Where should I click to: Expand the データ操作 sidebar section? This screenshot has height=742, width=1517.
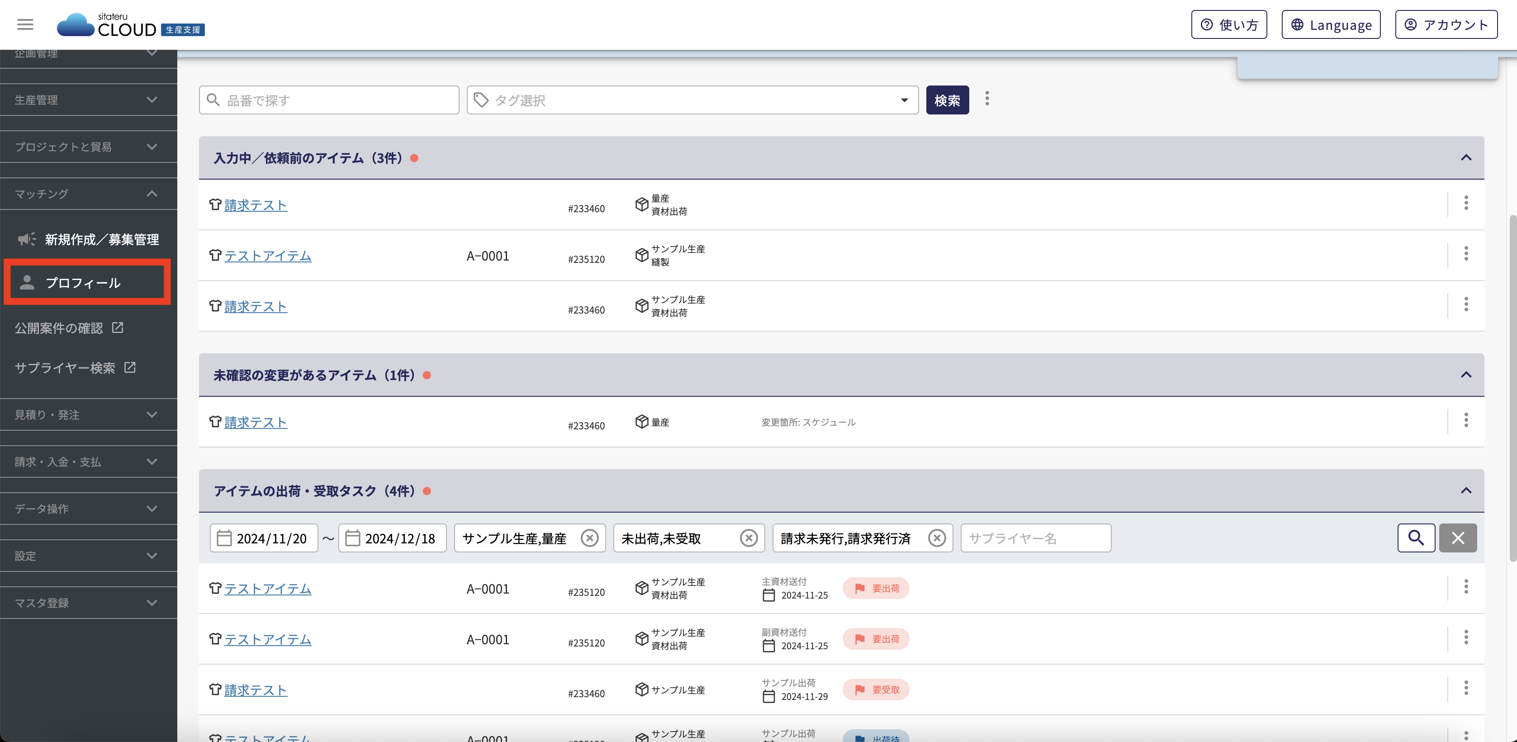pyautogui.click(x=88, y=509)
